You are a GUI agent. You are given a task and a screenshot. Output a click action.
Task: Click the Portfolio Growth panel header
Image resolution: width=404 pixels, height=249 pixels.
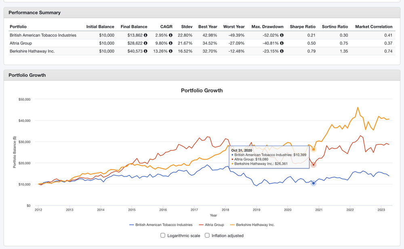coord(27,75)
